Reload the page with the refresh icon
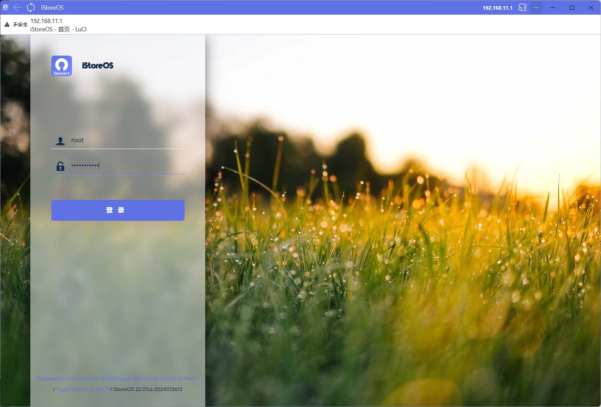 31,7
